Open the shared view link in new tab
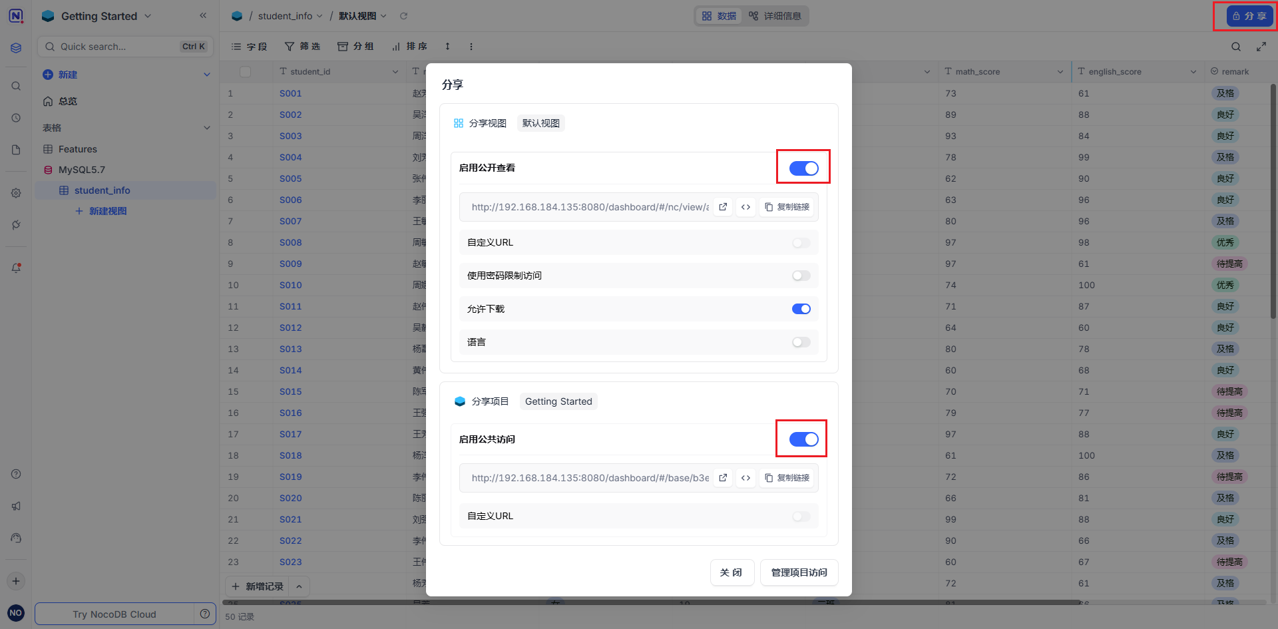The height and width of the screenshot is (629, 1278). [723, 207]
